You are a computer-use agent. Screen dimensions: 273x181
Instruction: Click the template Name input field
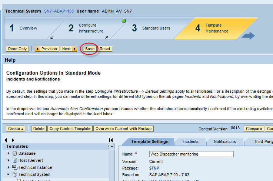pyautogui.click(x=192, y=154)
